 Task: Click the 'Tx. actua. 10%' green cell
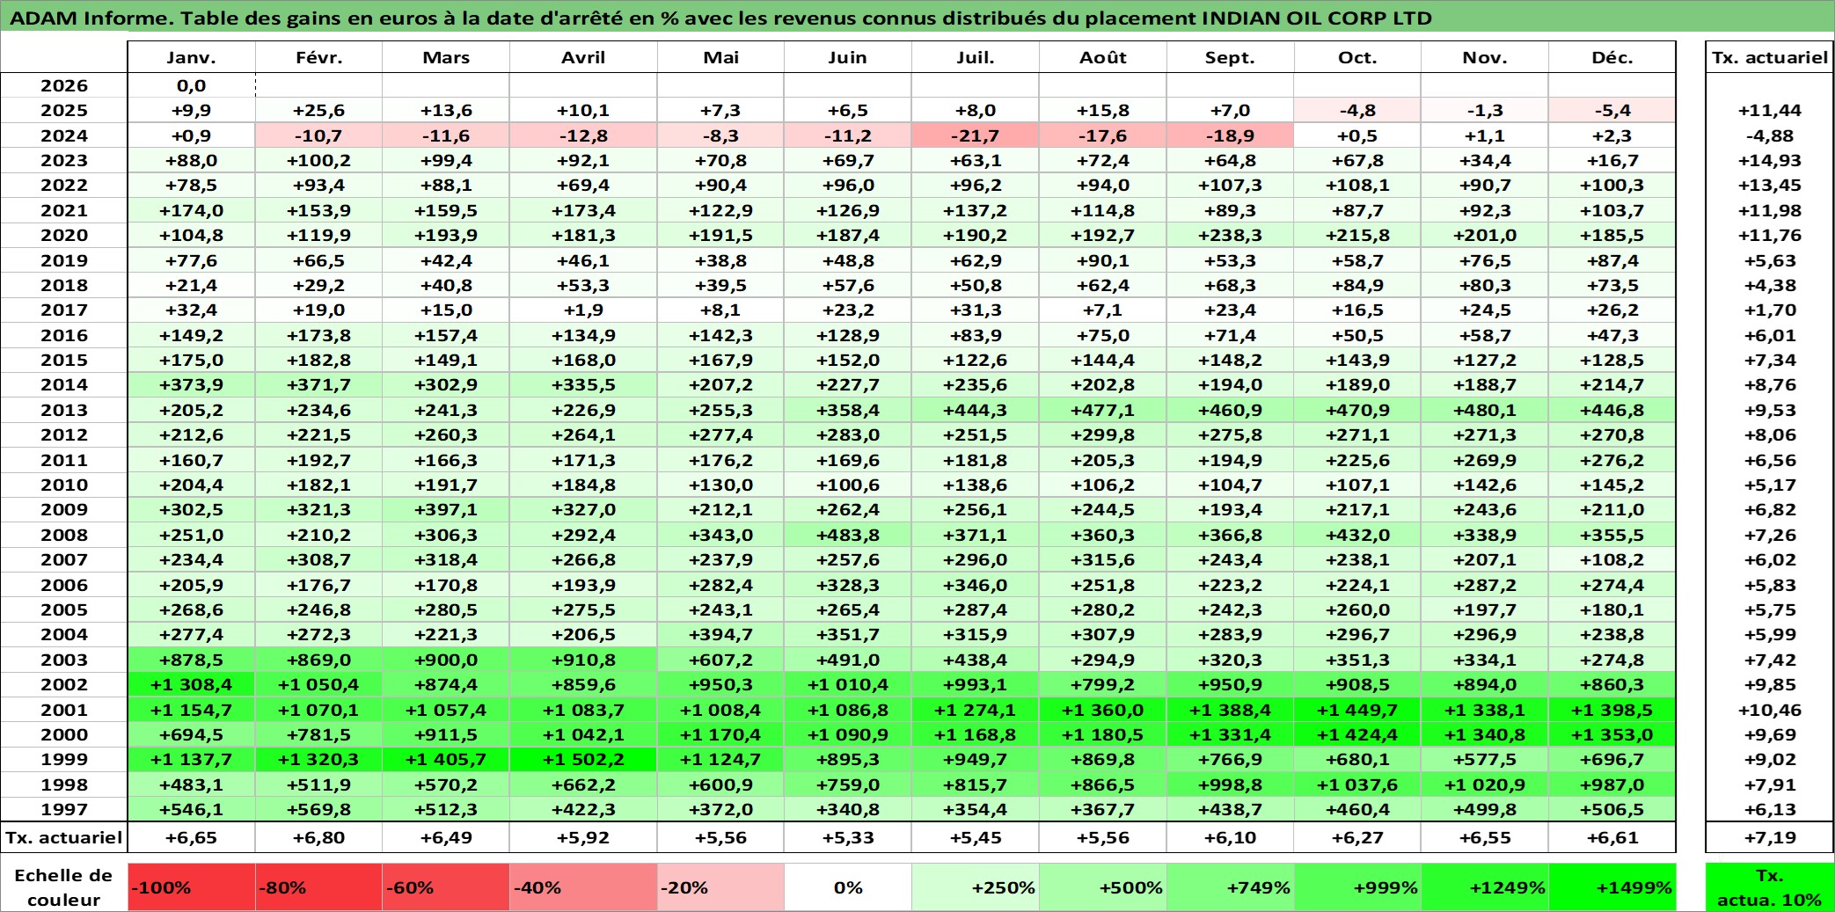pyautogui.click(x=1769, y=886)
